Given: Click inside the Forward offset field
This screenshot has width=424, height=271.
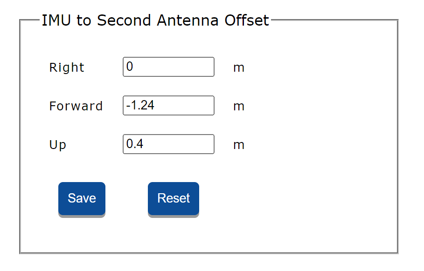Looking at the screenshot, I should tap(168, 105).
